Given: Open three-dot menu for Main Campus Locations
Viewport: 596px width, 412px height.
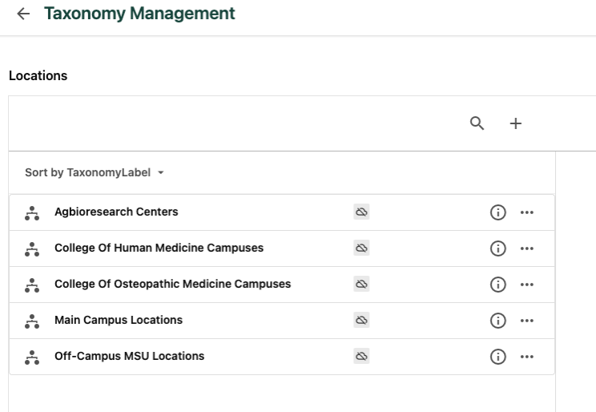Looking at the screenshot, I should (526, 321).
